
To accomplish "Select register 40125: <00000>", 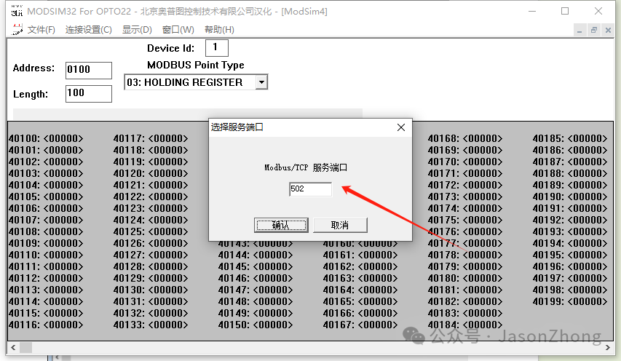I will [x=151, y=231].
